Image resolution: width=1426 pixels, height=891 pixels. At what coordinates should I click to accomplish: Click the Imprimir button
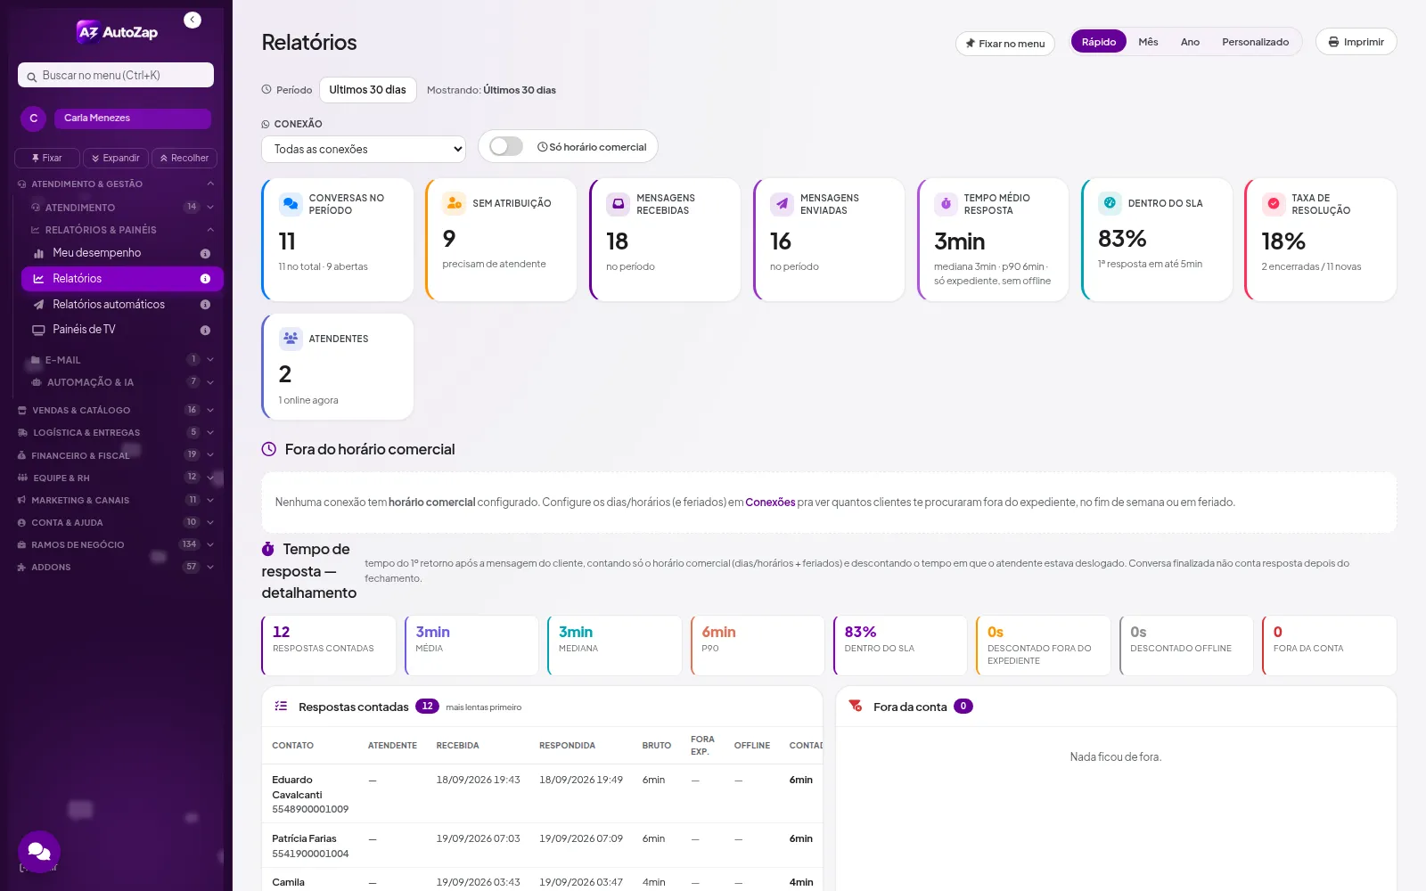[1356, 42]
